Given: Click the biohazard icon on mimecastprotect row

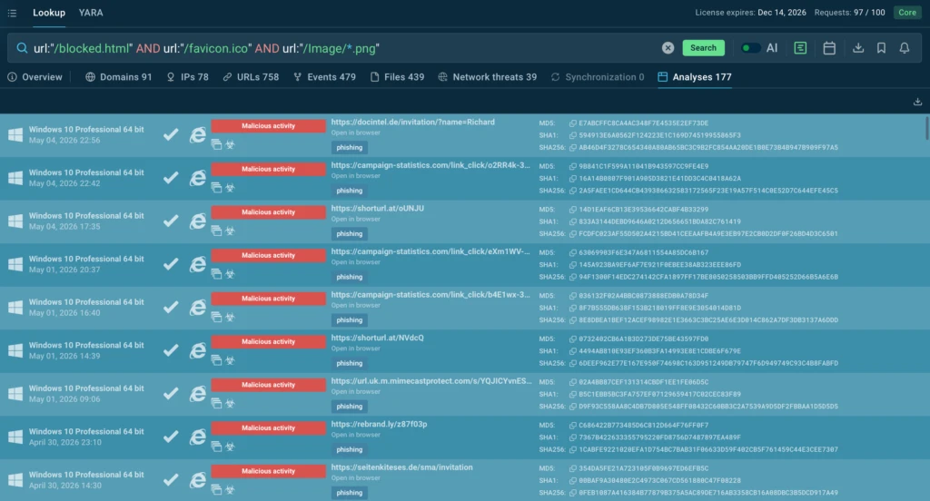Looking at the screenshot, I should [230, 404].
